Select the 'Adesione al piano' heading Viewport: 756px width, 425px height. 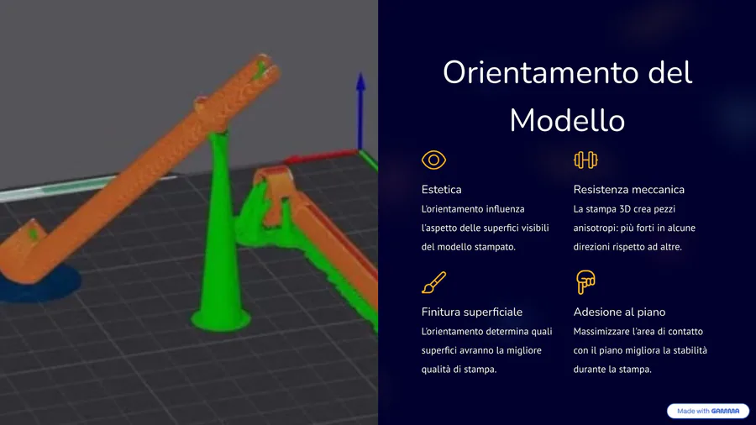coord(619,312)
